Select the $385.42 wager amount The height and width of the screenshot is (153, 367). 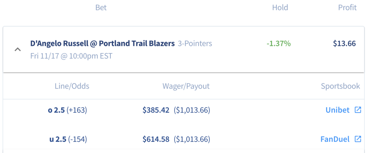[156, 110]
